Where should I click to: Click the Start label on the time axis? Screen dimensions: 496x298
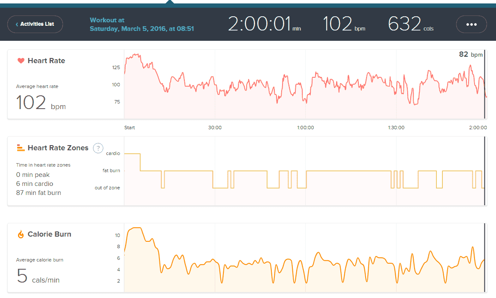(129, 128)
